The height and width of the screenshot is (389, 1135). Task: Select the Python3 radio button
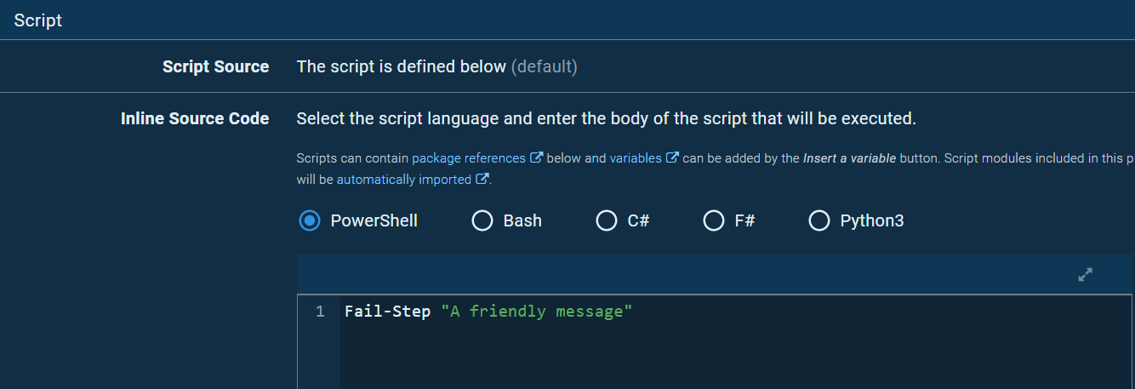click(x=819, y=220)
